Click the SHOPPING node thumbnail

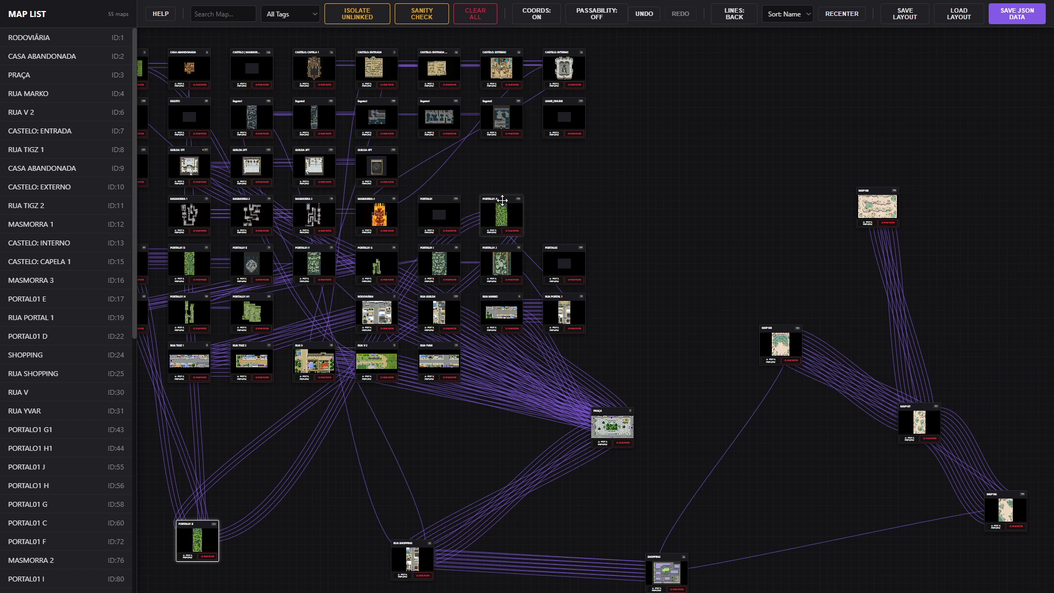click(666, 573)
